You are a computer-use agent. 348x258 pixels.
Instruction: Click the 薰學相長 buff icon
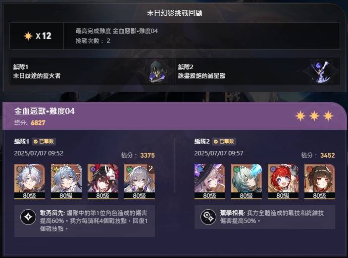pos(208,217)
